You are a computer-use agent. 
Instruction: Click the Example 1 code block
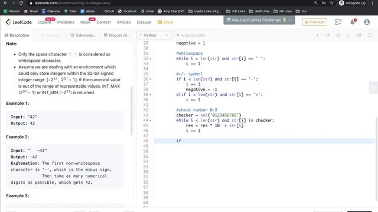click(65, 120)
